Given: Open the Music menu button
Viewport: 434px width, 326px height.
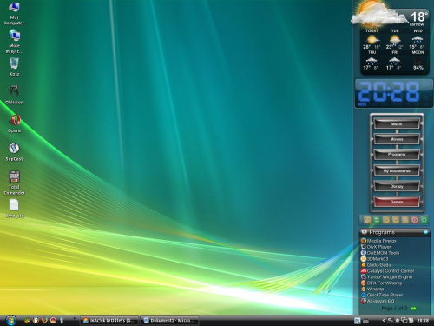Looking at the screenshot, I should coord(397,123).
